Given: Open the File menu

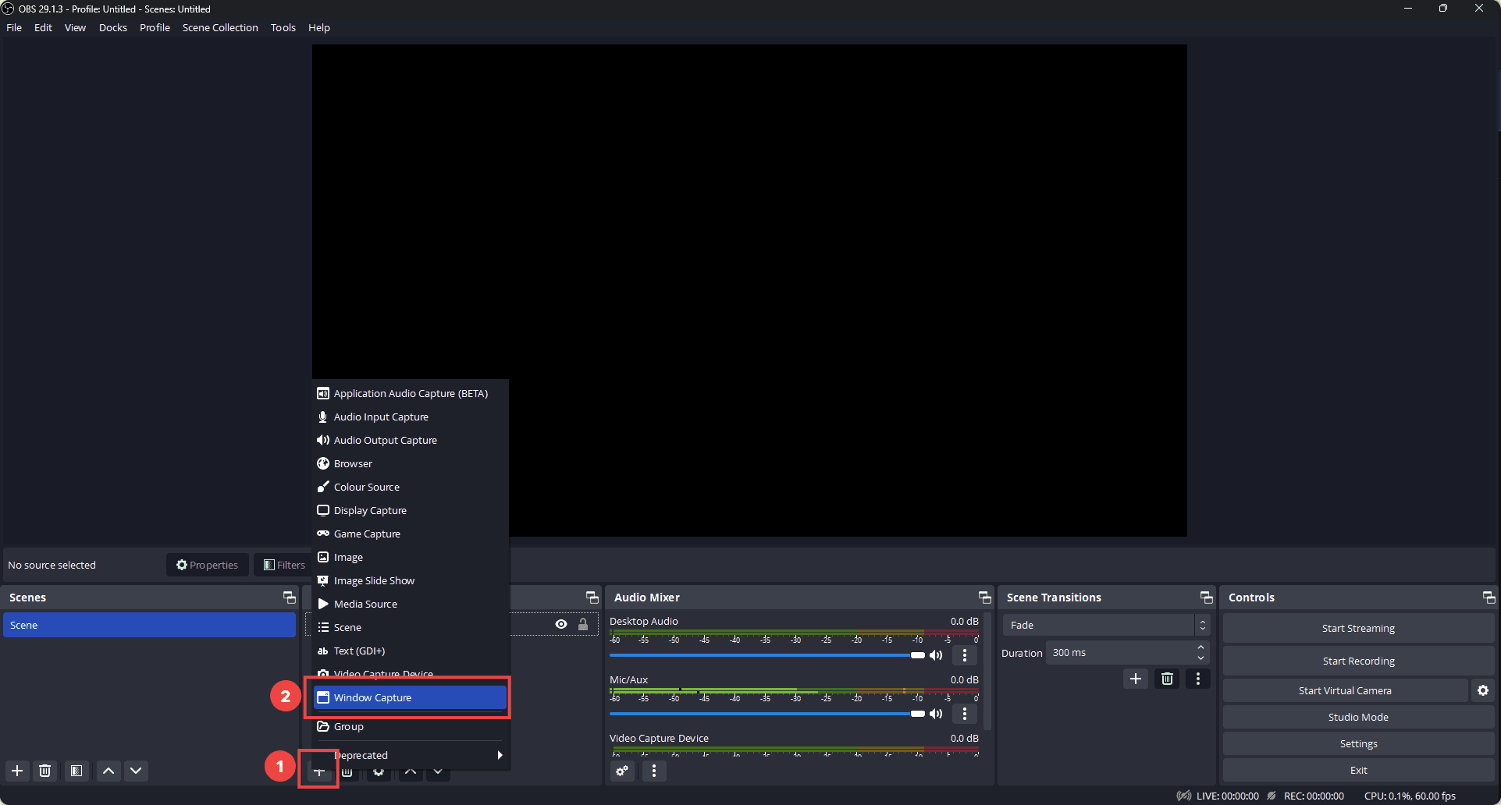Looking at the screenshot, I should (x=14, y=27).
